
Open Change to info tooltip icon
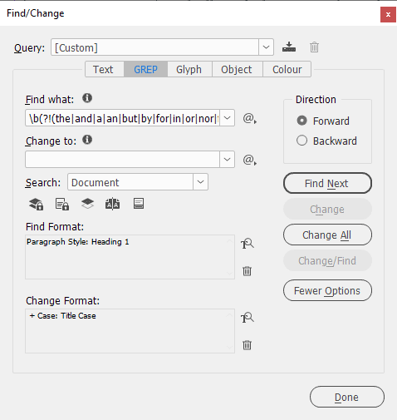click(x=87, y=140)
